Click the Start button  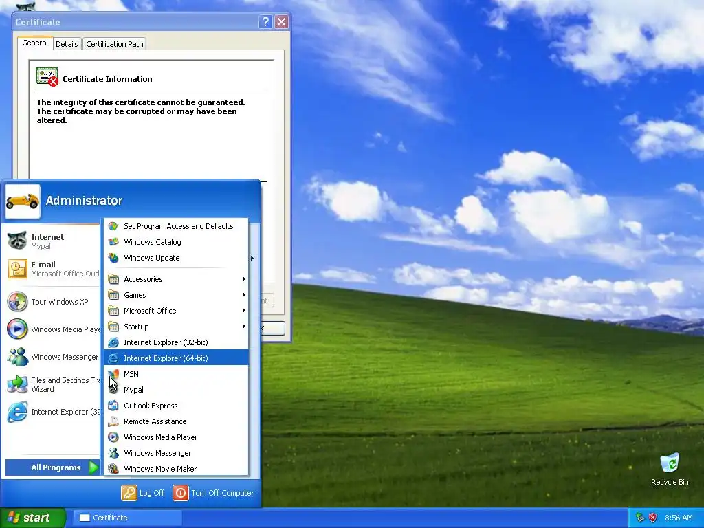pyautogui.click(x=32, y=518)
